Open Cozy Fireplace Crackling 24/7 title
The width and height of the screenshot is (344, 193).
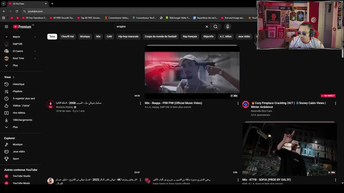tap(288, 105)
